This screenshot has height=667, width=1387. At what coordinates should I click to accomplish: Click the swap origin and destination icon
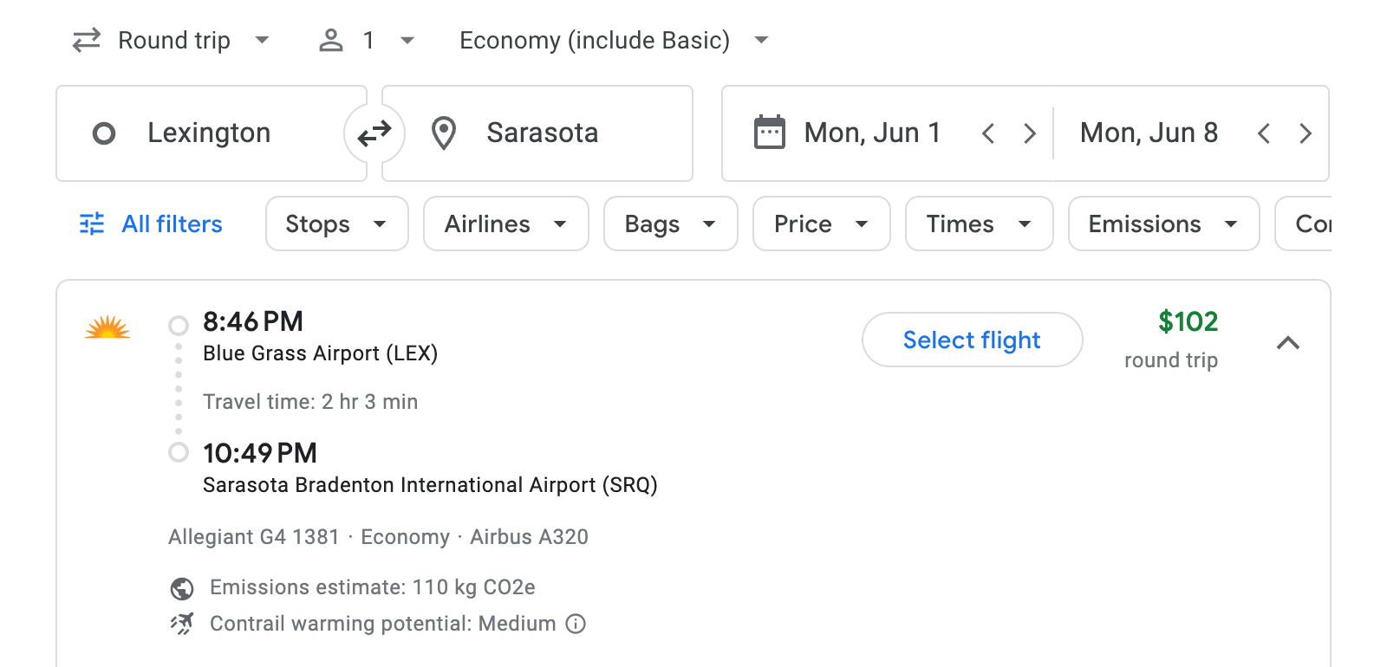pos(374,133)
